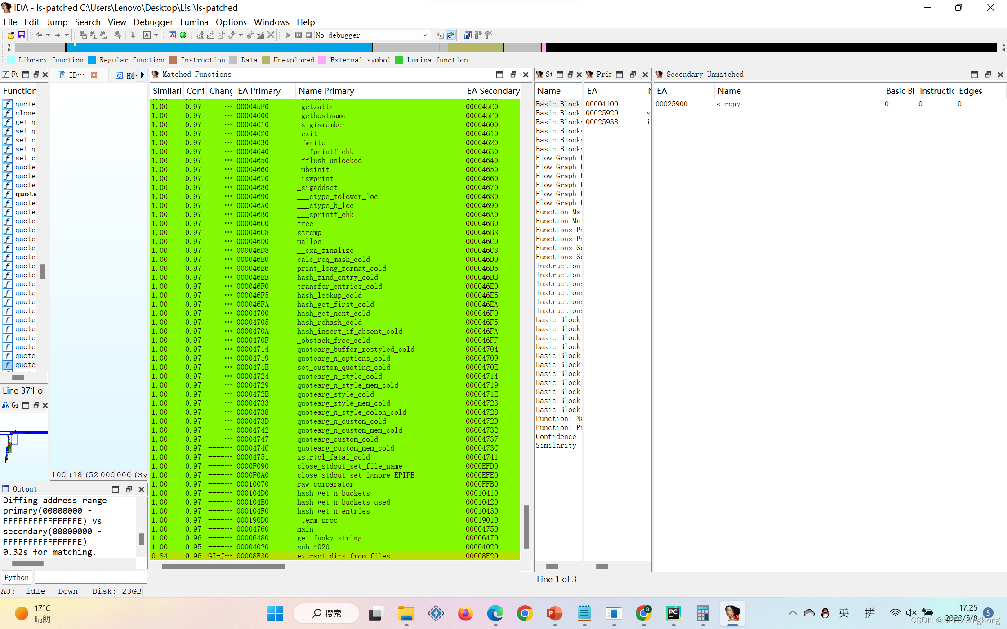This screenshot has height=629, width=1007.
Task: Click the Name Primary column header
Action: pyautogui.click(x=326, y=91)
